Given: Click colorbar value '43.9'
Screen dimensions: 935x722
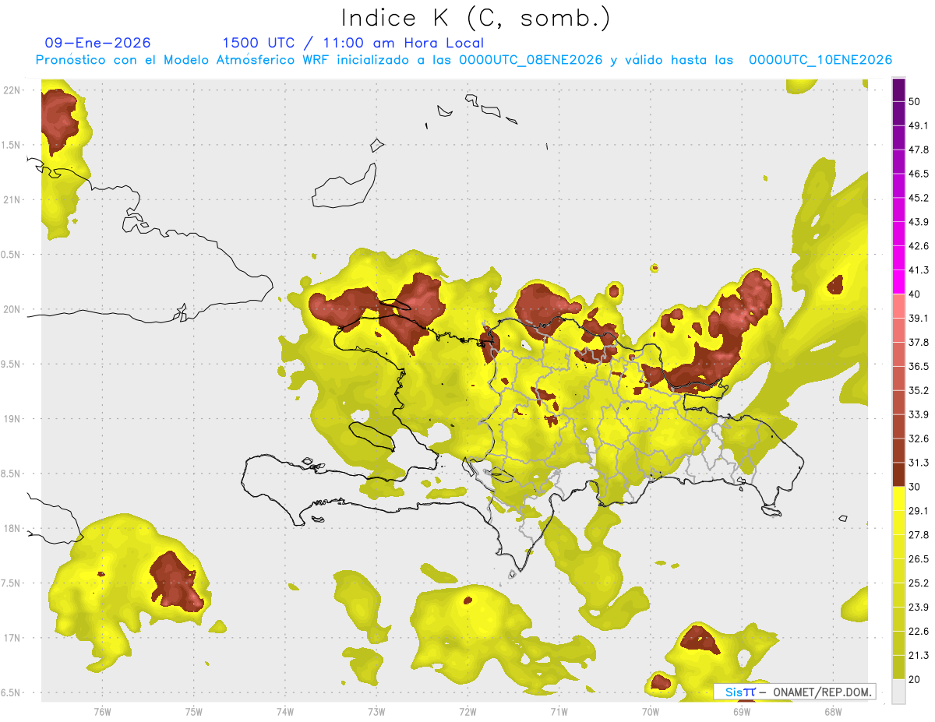Looking at the screenshot, I should point(919,222).
